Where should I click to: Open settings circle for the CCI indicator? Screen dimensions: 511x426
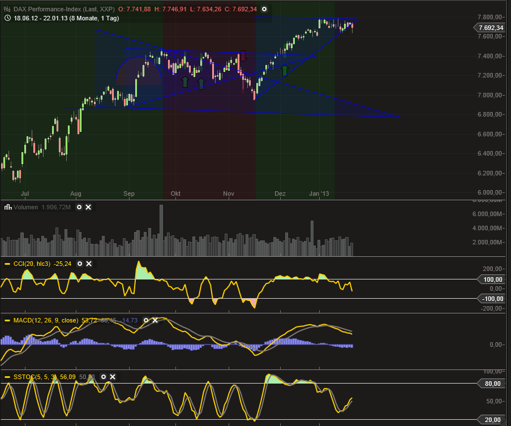(x=80, y=264)
